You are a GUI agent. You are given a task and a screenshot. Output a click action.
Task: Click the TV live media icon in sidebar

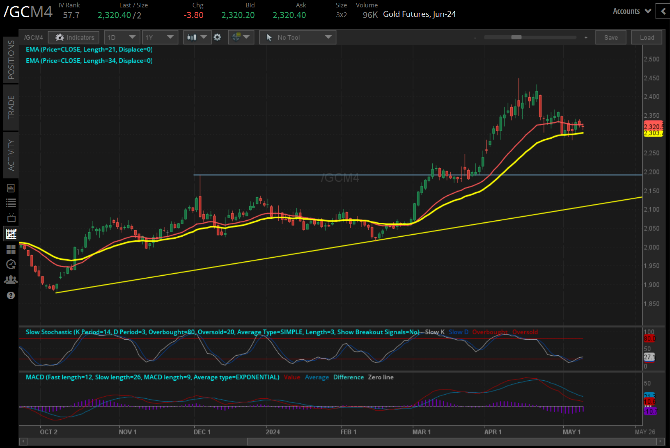pos(11,217)
